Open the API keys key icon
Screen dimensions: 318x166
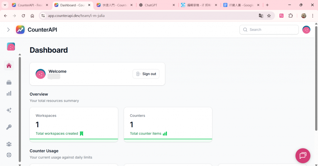point(9,127)
